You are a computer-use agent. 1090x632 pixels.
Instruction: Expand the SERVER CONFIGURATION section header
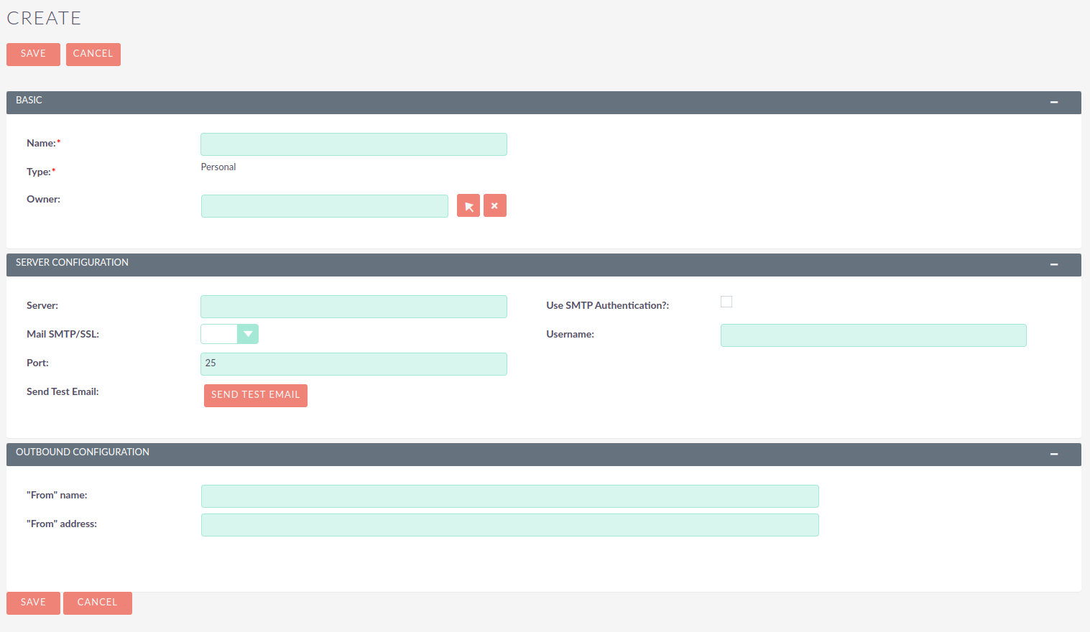72,264
